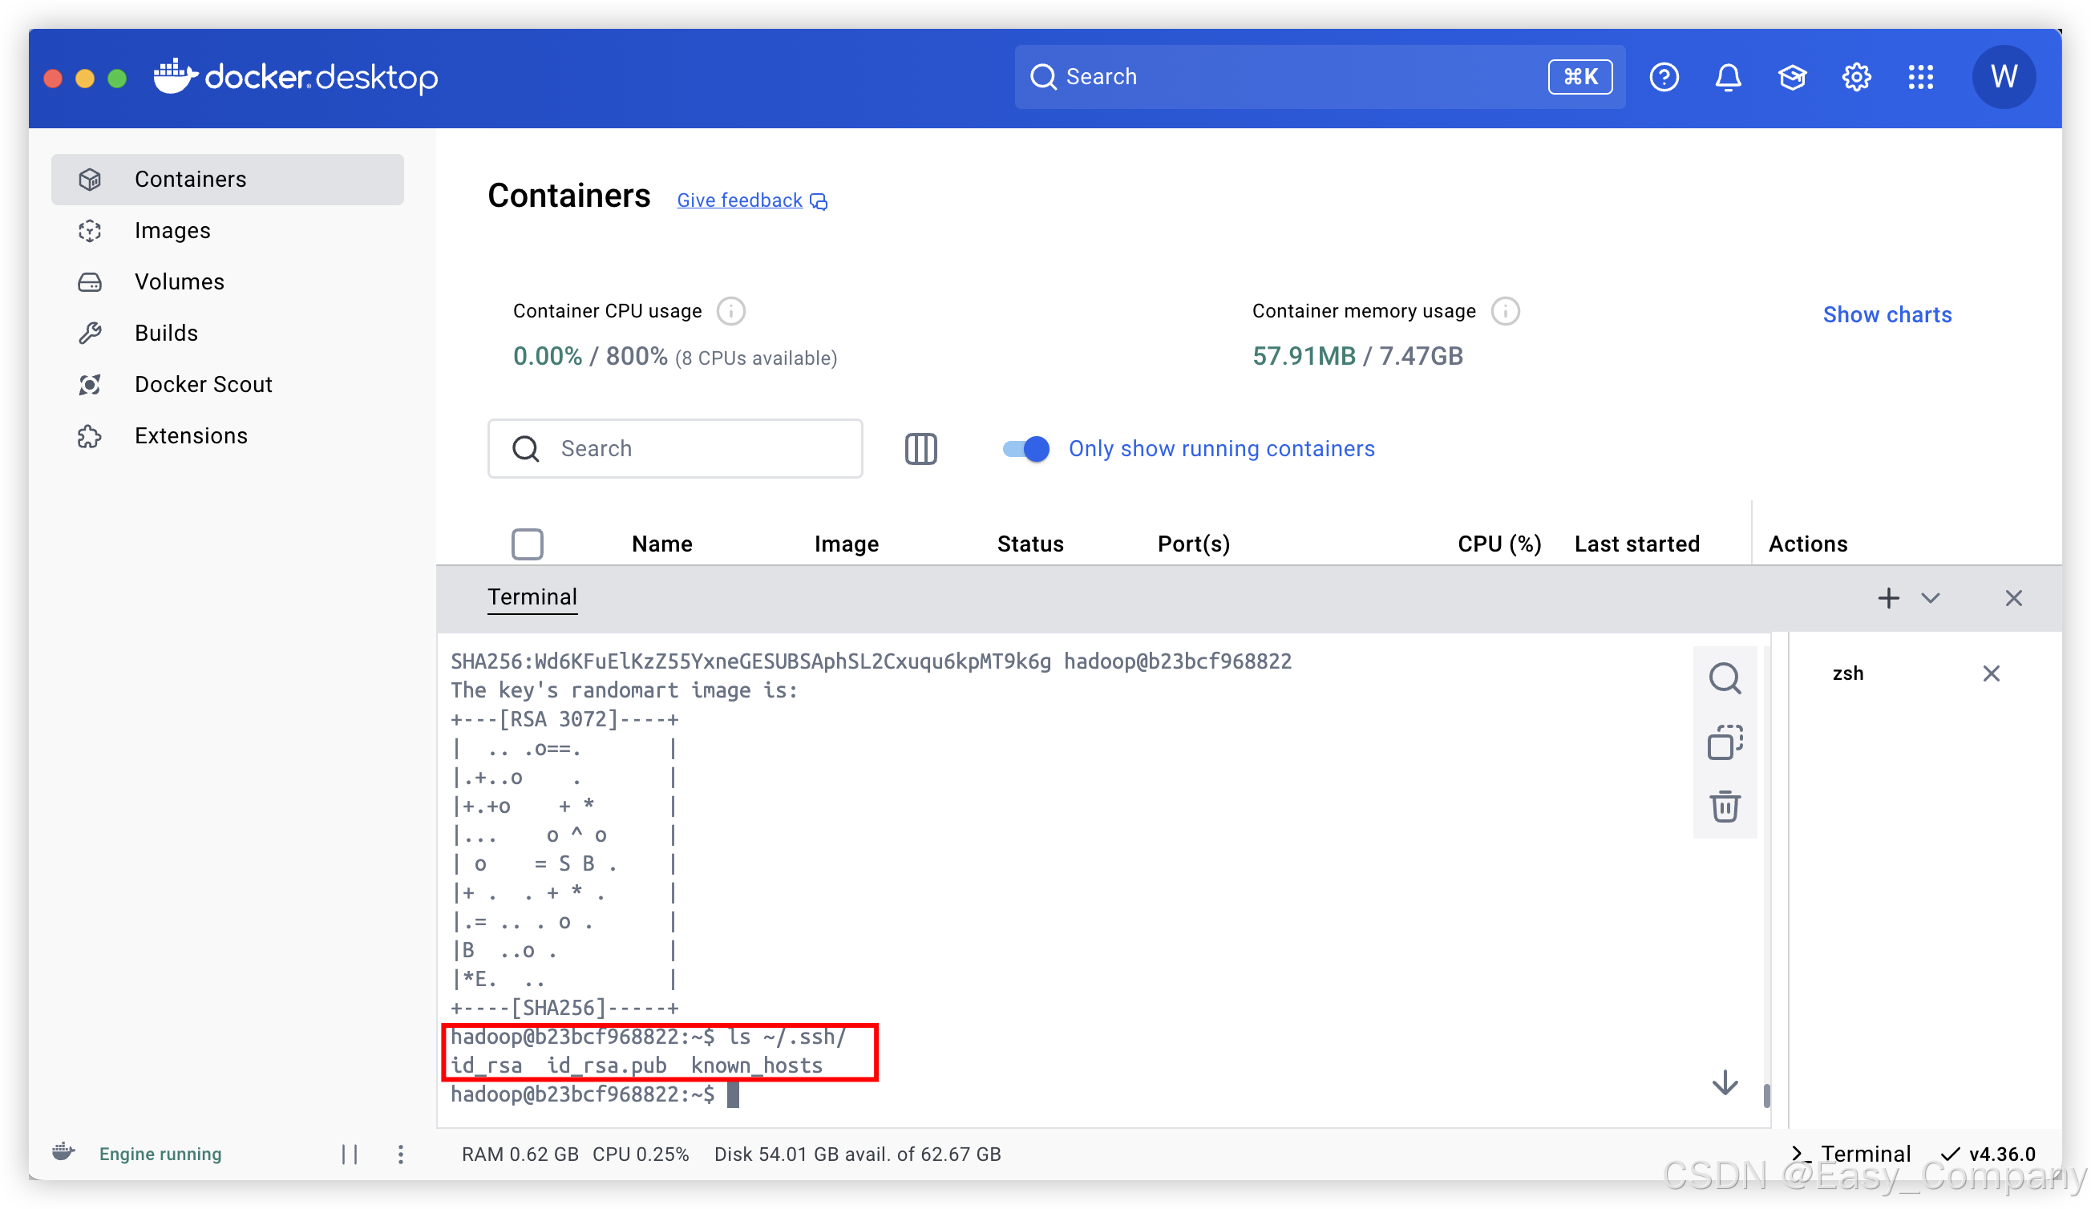Viewport: 2091px width, 1209px height.
Task: Open the Give feedback link
Action: click(x=739, y=200)
